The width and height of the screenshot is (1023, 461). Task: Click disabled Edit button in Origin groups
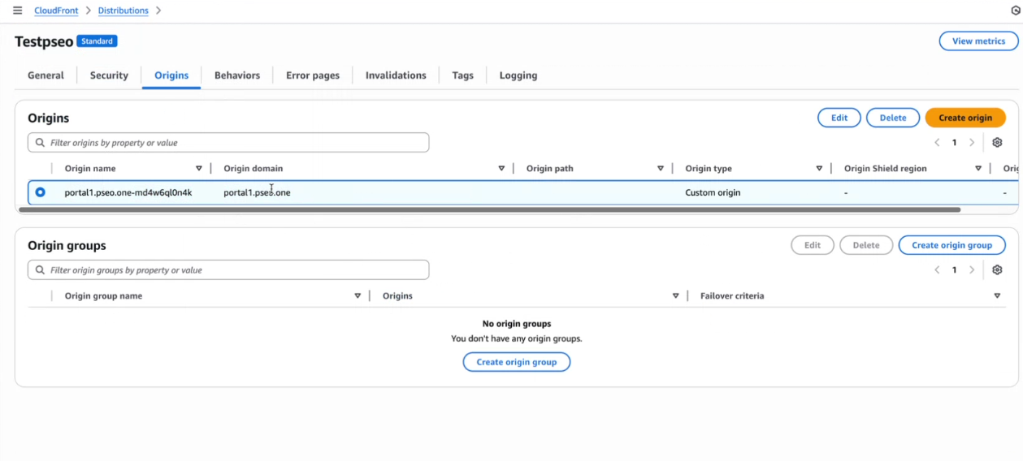point(813,245)
